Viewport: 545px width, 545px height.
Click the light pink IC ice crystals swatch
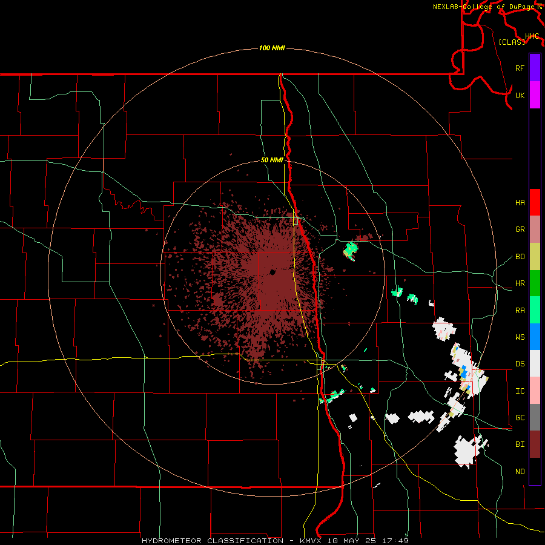535,391
